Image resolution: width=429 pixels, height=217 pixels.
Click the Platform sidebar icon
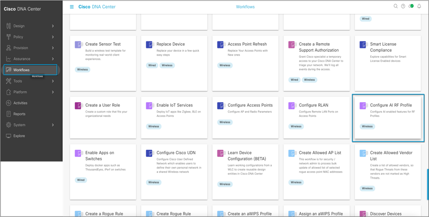[8, 92]
